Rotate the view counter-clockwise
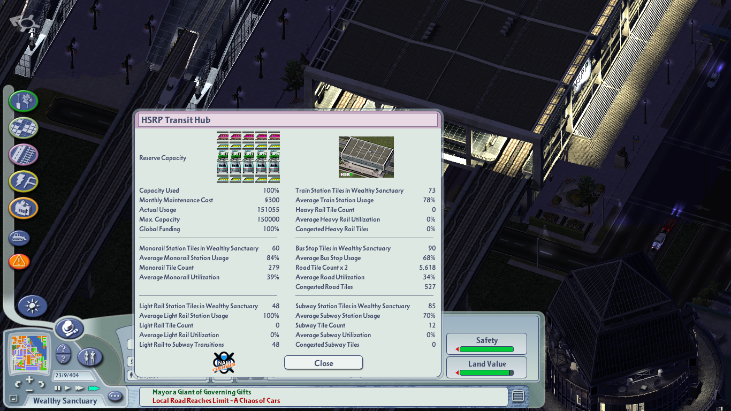This screenshot has width=731, height=411. coord(18,384)
